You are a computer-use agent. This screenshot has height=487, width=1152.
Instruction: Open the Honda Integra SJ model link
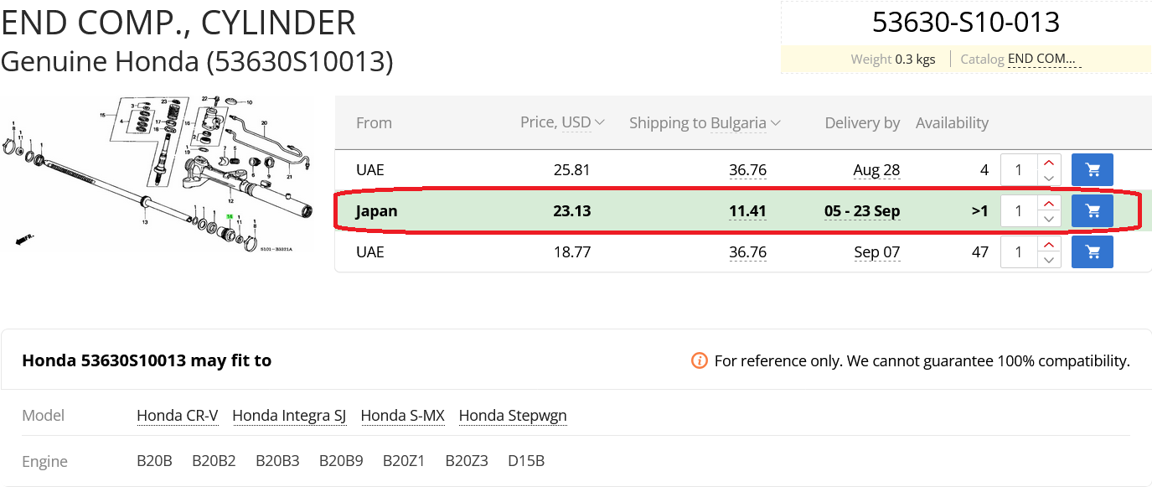pos(289,416)
